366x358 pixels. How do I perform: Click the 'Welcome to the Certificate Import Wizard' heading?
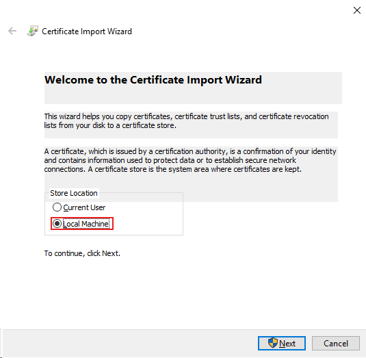(x=153, y=80)
